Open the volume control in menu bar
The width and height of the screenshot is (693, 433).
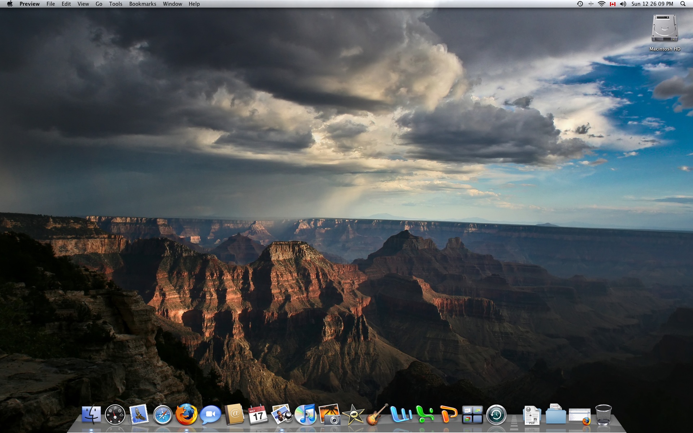(x=623, y=4)
